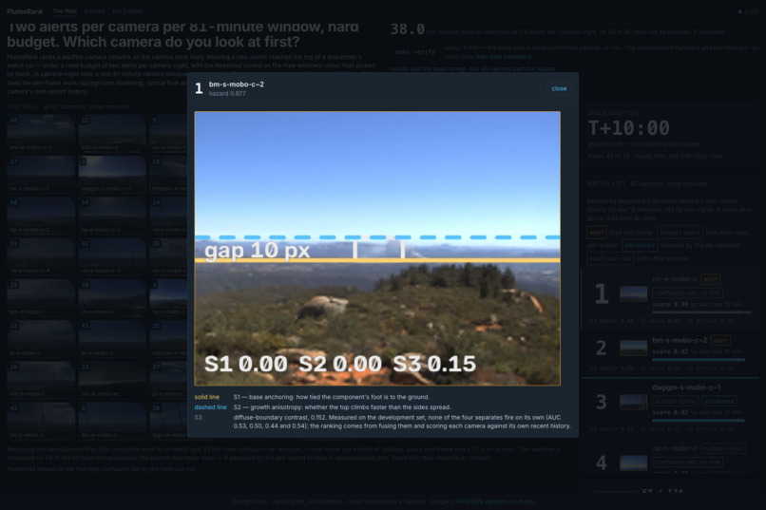Click dwpgm-s-mobo-c~1 'budget spent' tag
766x510 pixels.
click(x=675, y=401)
